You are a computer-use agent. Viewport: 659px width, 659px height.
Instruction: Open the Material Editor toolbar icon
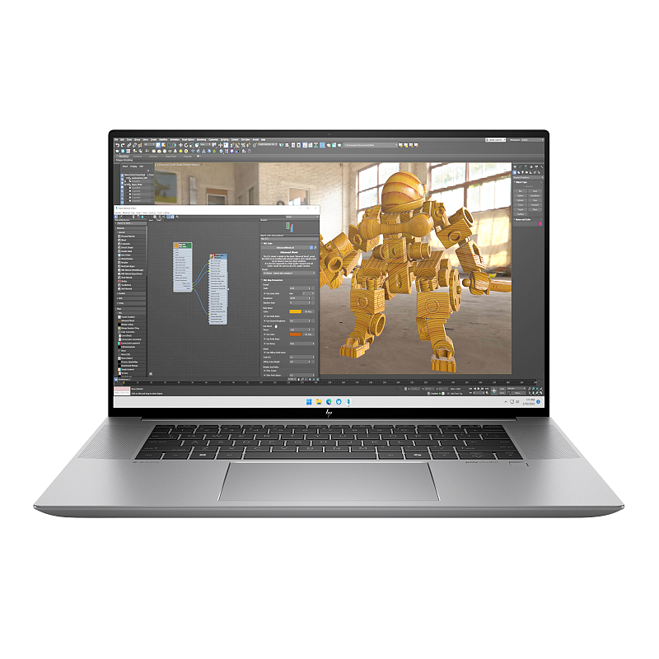pos(322,146)
